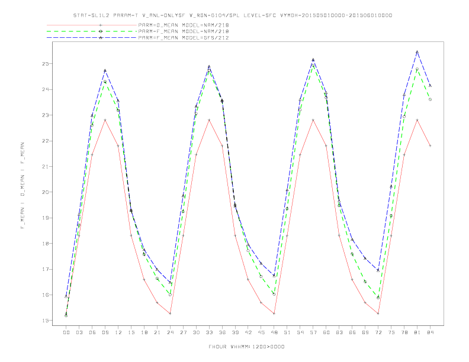469x362 pixels.
Task: Click y-axis tick label 16
Action: (x=45, y=295)
